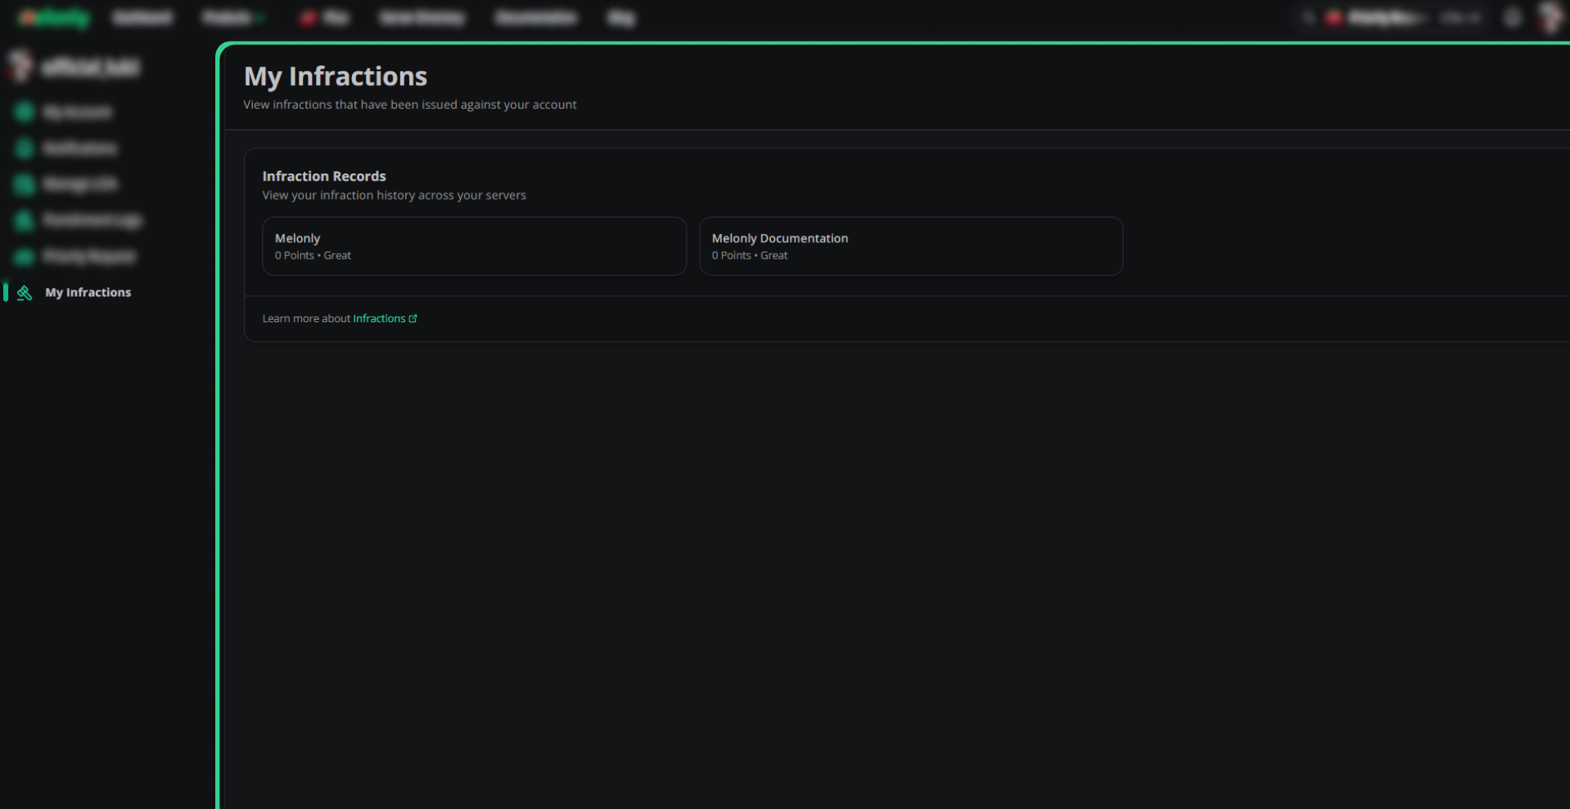Click "View your infraction history across your servers"
1570x809 pixels.
(x=394, y=196)
